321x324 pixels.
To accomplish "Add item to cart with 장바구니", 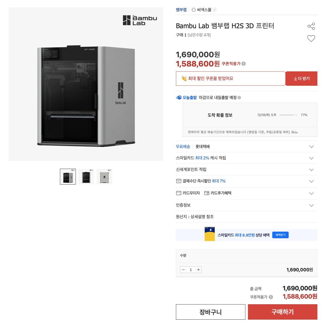I will click(210, 312).
